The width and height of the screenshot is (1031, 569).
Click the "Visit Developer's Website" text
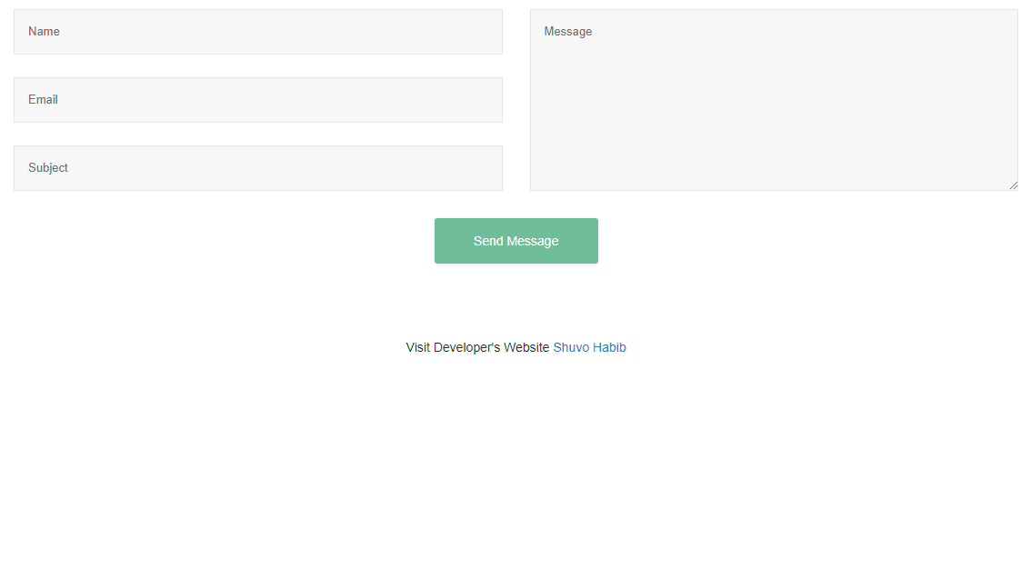pyautogui.click(x=477, y=347)
